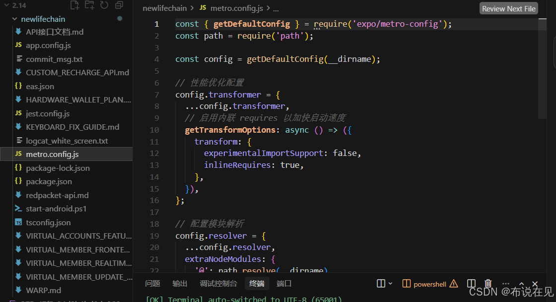
Task: Switch to the 端口 panel tab
Action: tap(284, 284)
